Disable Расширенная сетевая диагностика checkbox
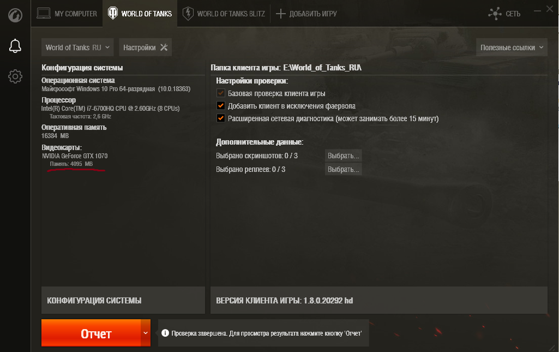The image size is (559, 352). (x=221, y=118)
